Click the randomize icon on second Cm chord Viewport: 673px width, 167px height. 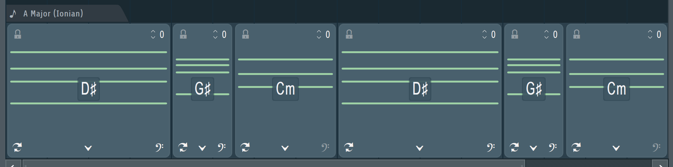[x=576, y=147]
